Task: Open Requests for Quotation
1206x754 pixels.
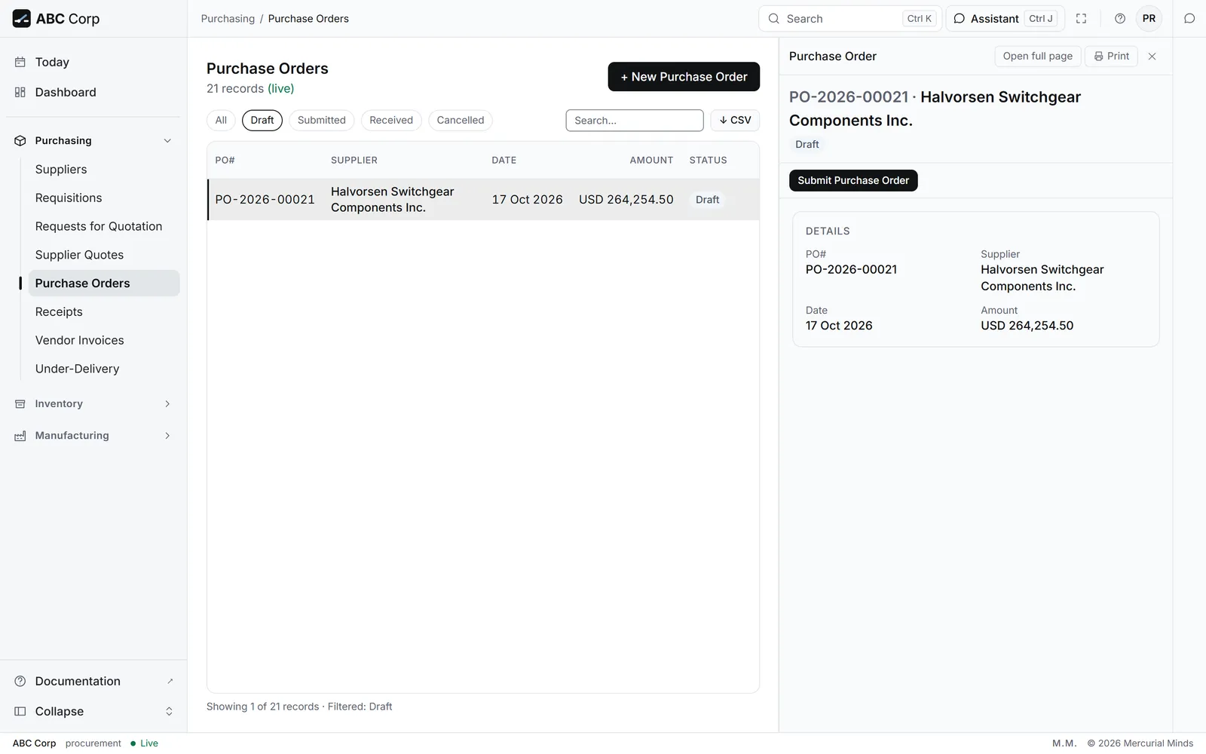Action: (x=104, y=227)
